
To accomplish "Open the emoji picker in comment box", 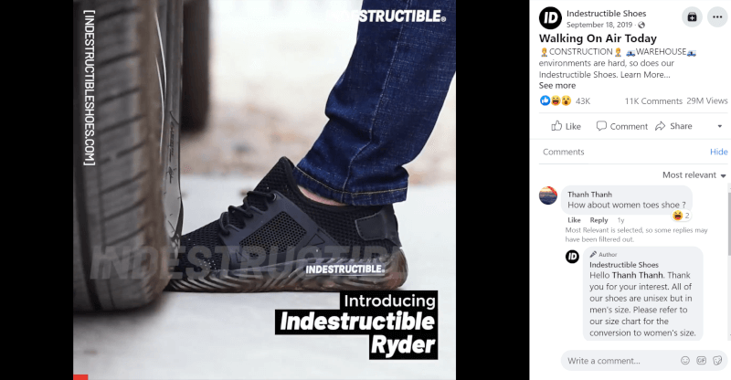I will pyautogui.click(x=684, y=361).
